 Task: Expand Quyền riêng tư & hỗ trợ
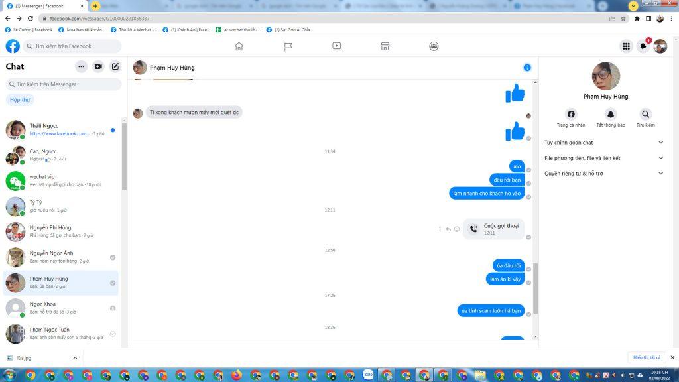click(660, 174)
